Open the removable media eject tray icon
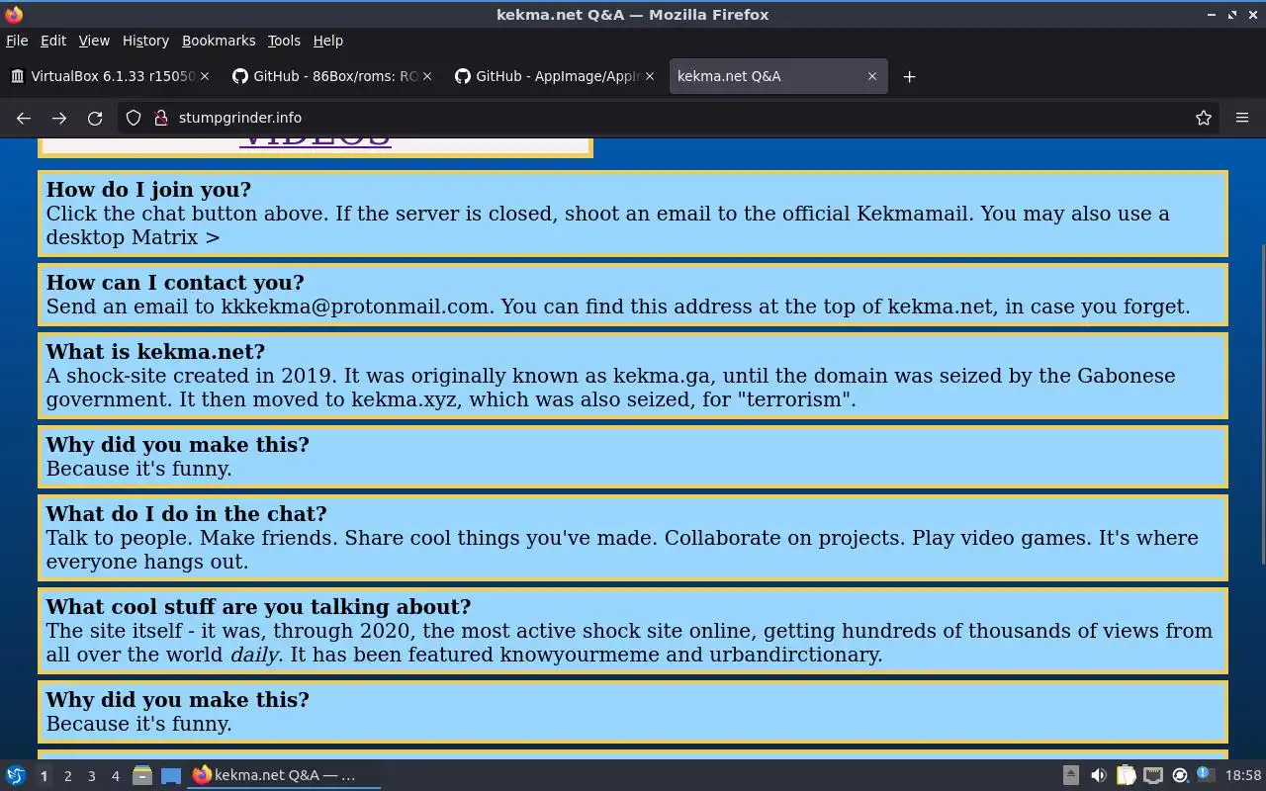Image resolution: width=1266 pixels, height=791 pixels. pos(1071,775)
